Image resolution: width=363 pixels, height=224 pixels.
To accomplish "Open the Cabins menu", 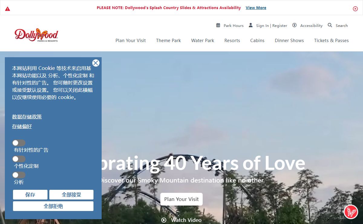I will click(257, 41).
